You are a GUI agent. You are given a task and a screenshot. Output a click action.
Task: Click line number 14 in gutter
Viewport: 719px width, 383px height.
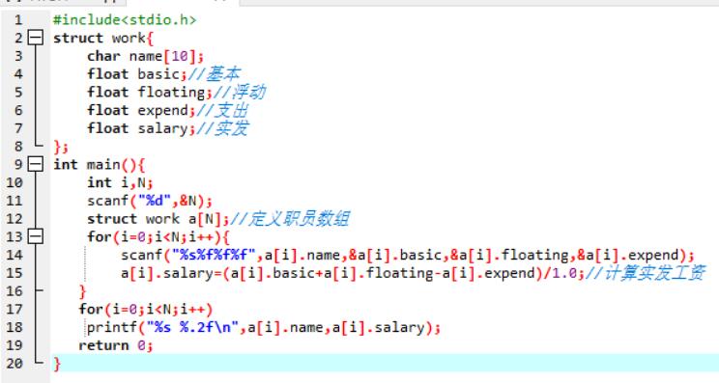tap(14, 255)
